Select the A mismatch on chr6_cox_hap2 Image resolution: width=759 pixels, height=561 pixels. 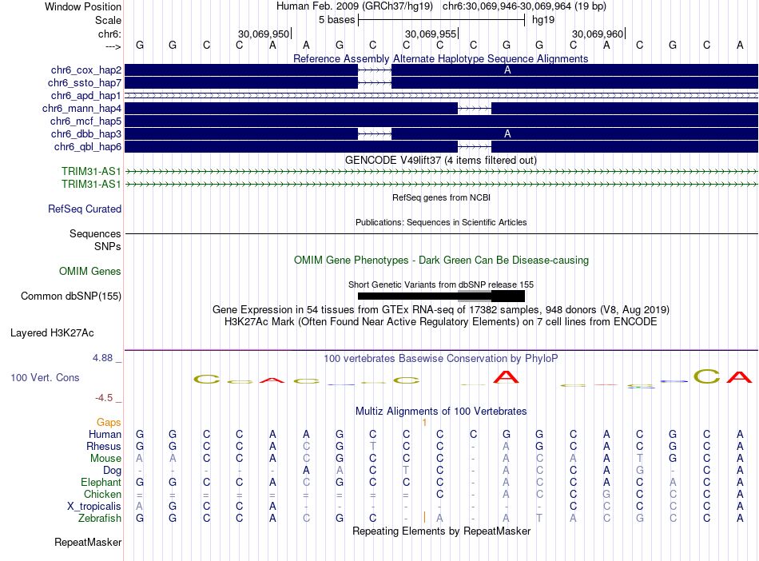[507, 70]
